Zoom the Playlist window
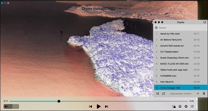This screenshot has width=208, height=111. [x=162, y=22]
